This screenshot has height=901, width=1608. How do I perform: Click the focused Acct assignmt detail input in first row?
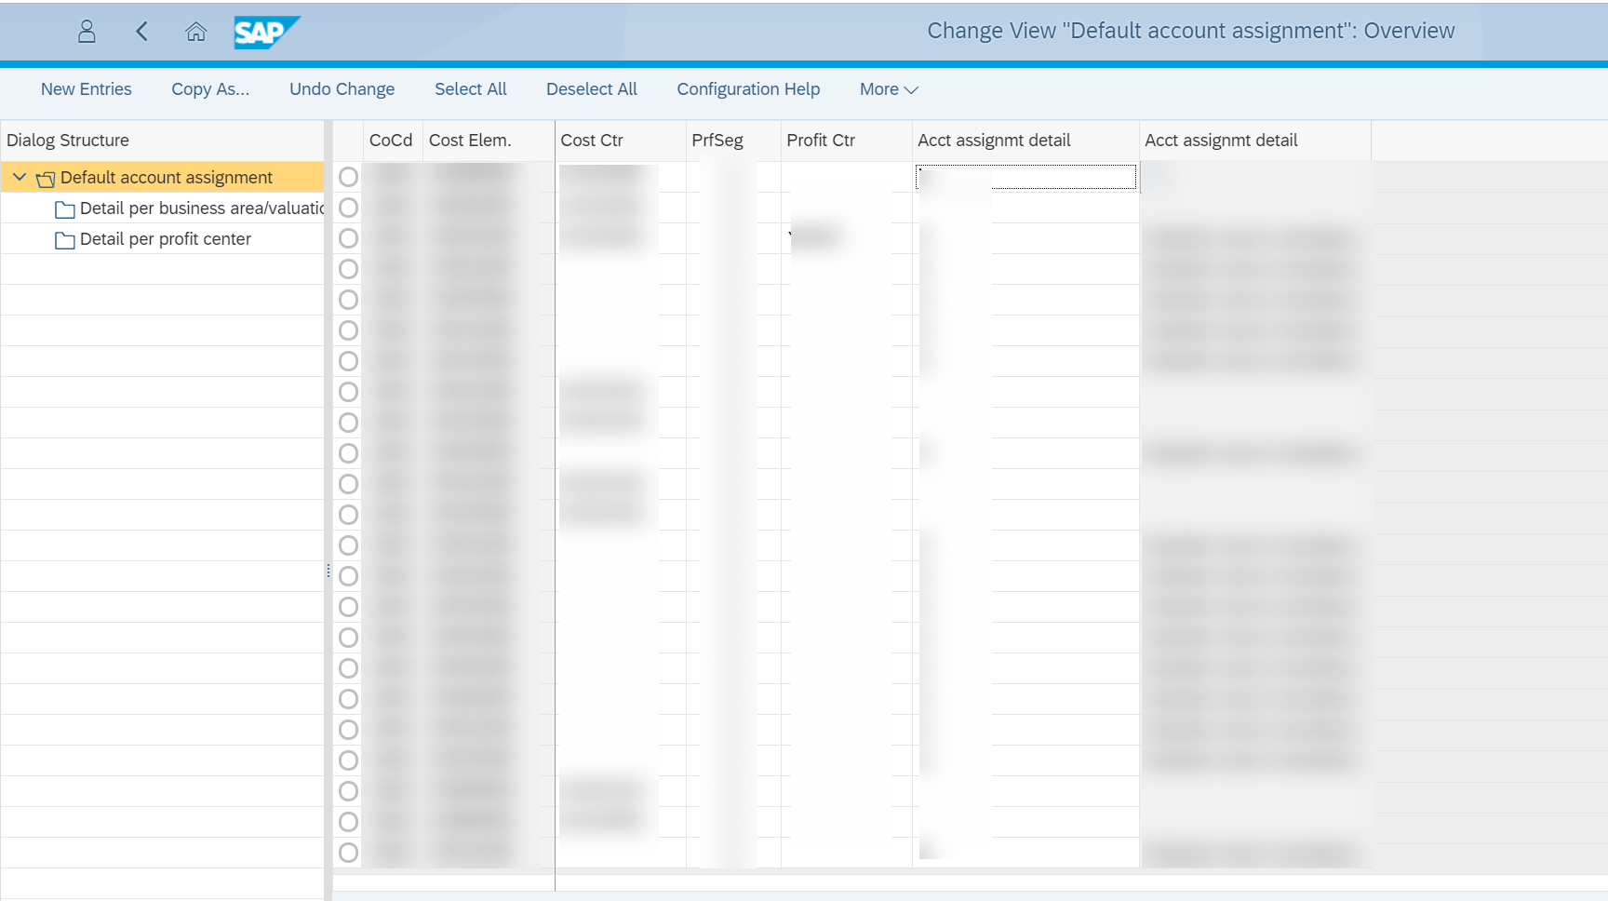1025,177
